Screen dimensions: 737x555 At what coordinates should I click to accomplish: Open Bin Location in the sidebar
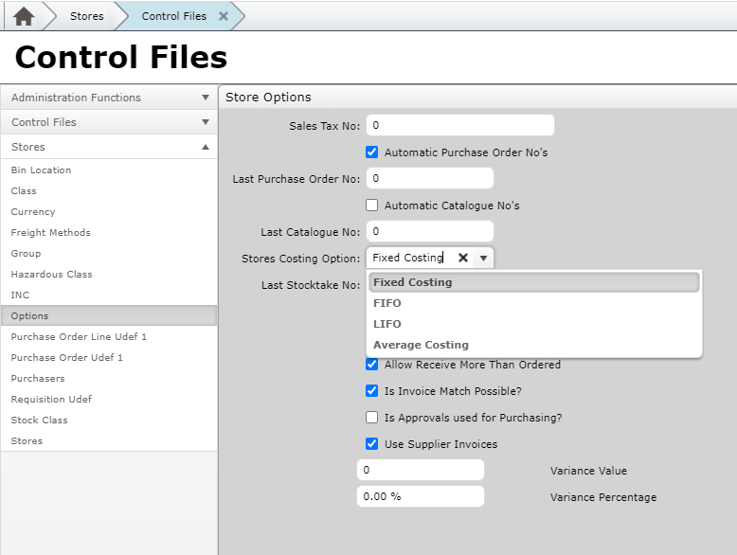41,170
